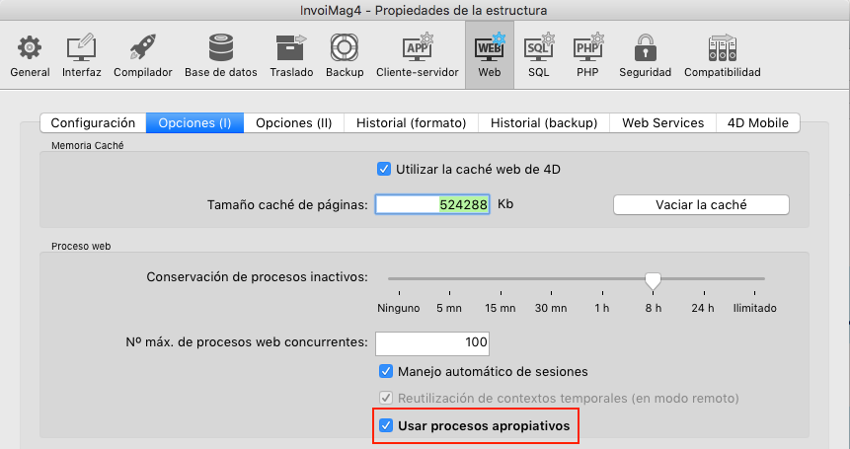The width and height of the screenshot is (850, 449).
Task: Click the Vaciar la caché button
Action: pos(701,204)
